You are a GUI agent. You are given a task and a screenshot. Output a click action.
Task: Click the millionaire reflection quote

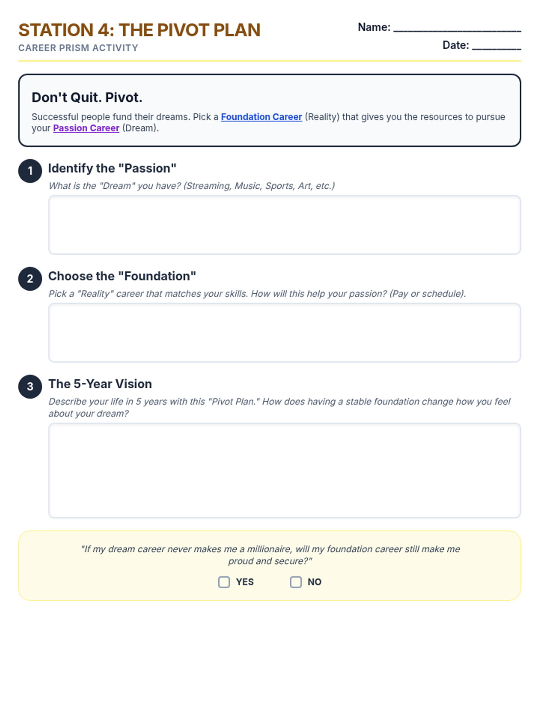[270, 555]
